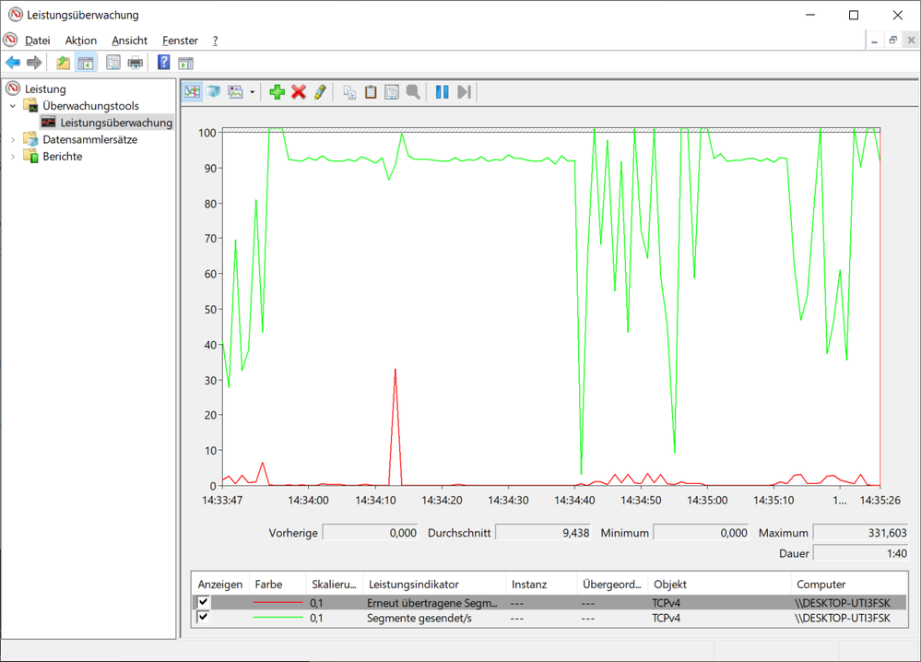Toggle show/hide console tree icon
This screenshot has height=662, width=921.
(x=86, y=63)
